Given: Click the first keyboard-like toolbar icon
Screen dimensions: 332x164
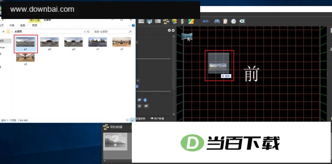Looking at the screenshot, I should coord(141,21).
